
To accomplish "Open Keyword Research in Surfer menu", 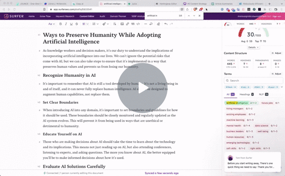I will coord(65,16).
